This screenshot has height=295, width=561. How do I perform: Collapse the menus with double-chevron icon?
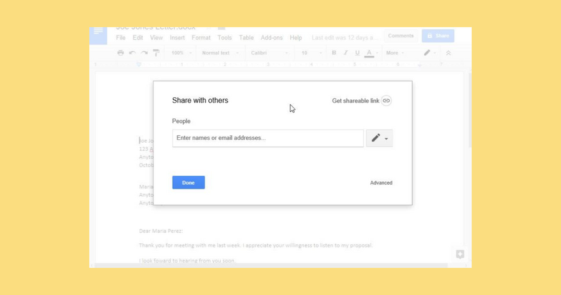pos(448,53)
